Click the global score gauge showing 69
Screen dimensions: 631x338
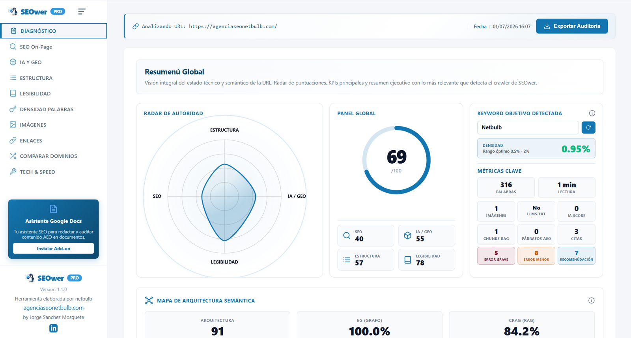pyautogui.click(x=396, y=160)
